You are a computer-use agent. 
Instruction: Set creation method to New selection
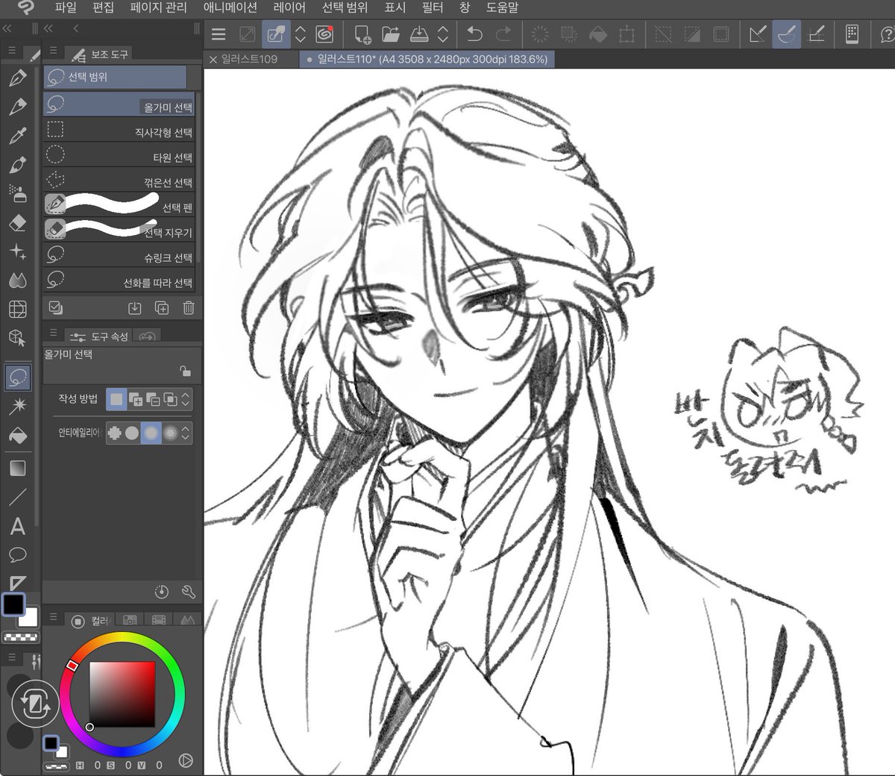116,399
